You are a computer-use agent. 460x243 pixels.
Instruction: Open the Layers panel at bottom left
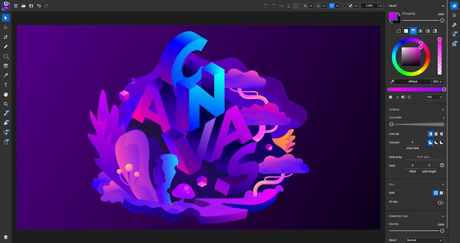coord(5,237)
